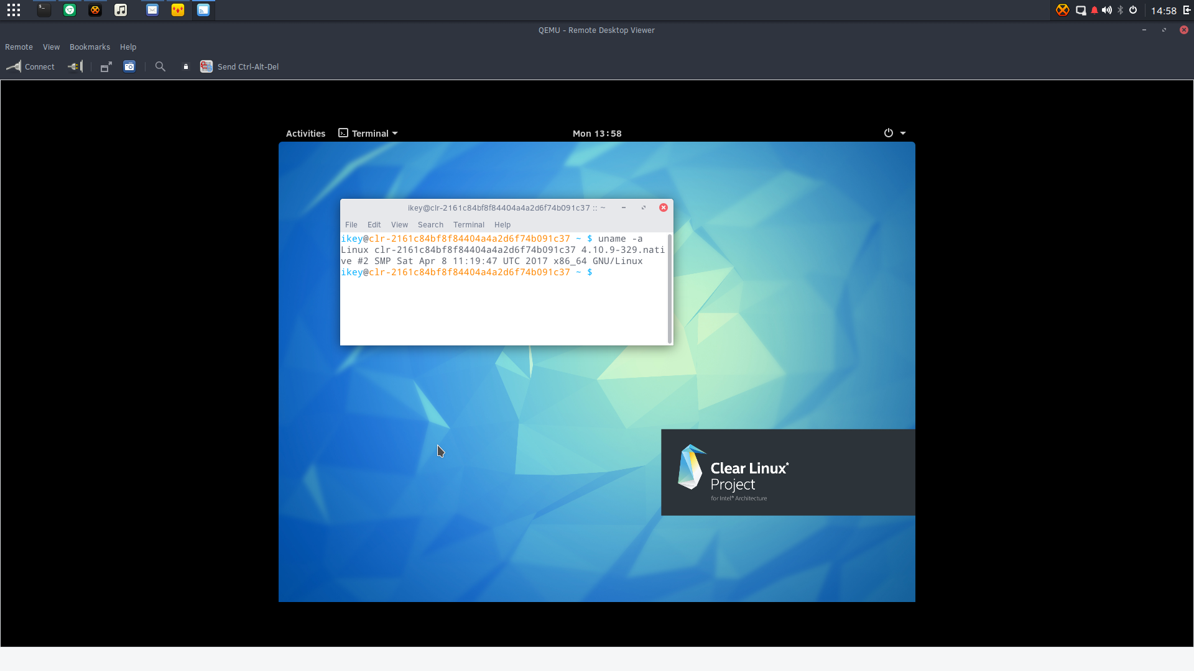Minimize the guest terminal window
The image size is (1194, 671).
tap(623, 208)
